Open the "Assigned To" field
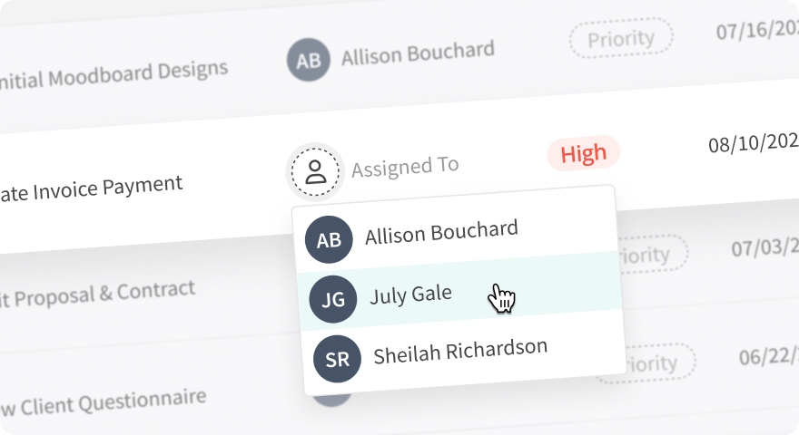Image resolution: width=799 pixels, height=435 pixels. 405,167
